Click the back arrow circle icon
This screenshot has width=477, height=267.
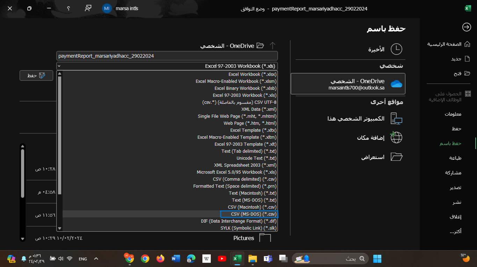pyautogui.click(x=467, y=27)
